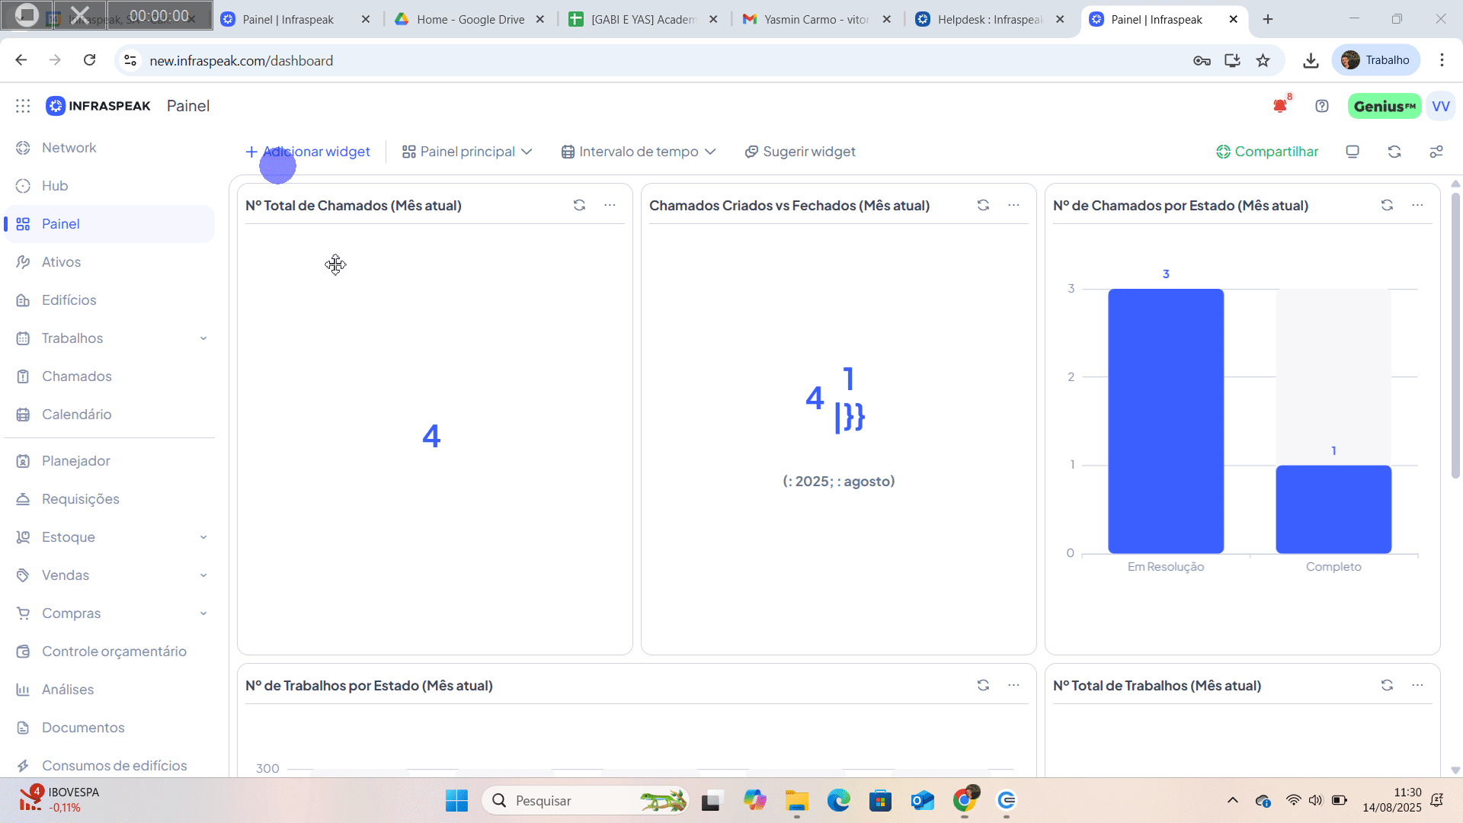
Task: Open options of Nº Total de Trabalhos widget
Action: 1417,685
